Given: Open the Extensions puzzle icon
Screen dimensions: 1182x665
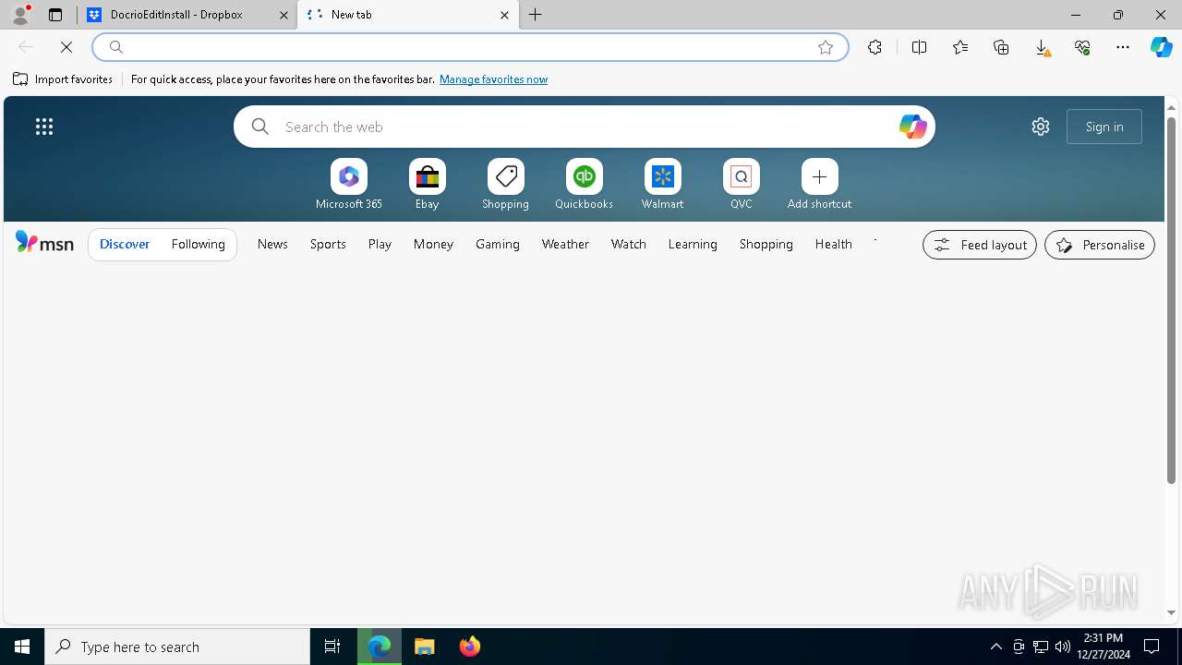Looking at the screenshot, I should coord(874,47).
